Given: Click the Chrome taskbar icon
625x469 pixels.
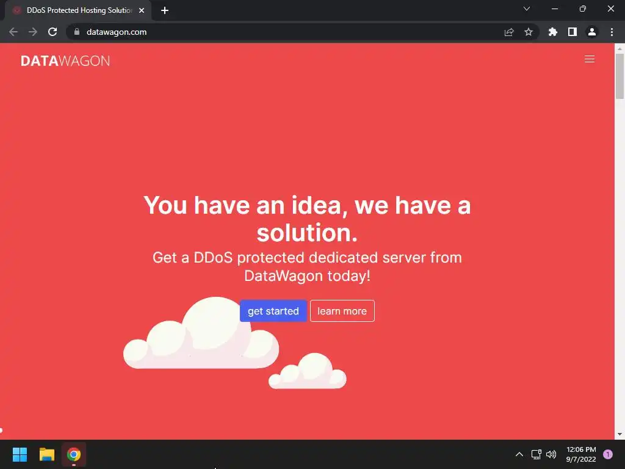Looking at the screenshot, I should 74,454.
